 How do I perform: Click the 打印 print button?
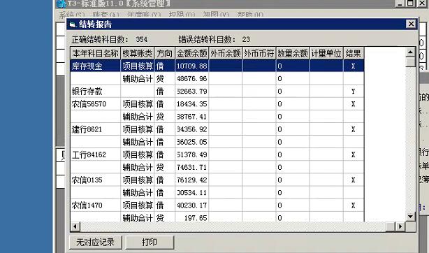coord(150,242)
